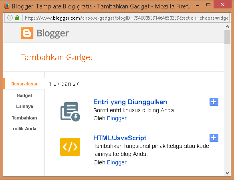234x180 pixels.
Task: Open the Entri yang Diunggulkan title link
Action: point(130,102)
